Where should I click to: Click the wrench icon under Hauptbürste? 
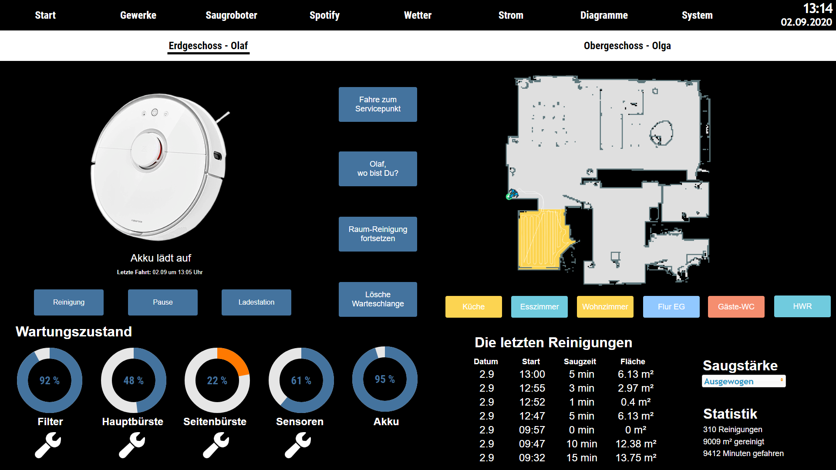132,445
